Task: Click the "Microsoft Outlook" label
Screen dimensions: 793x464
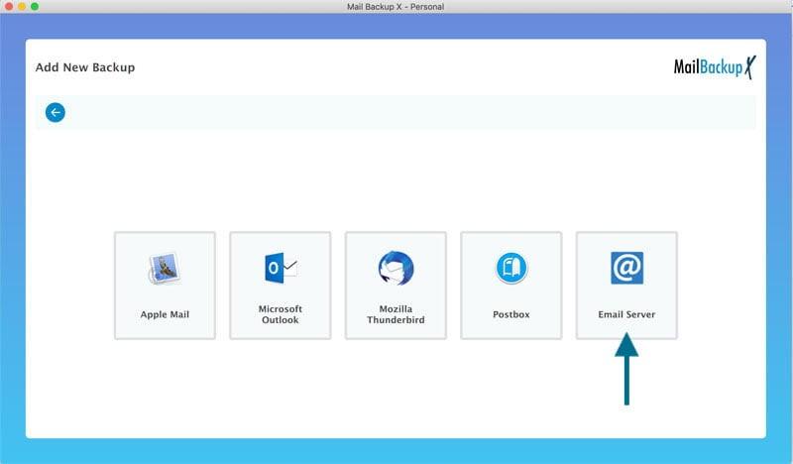Action: click(281, 314)
